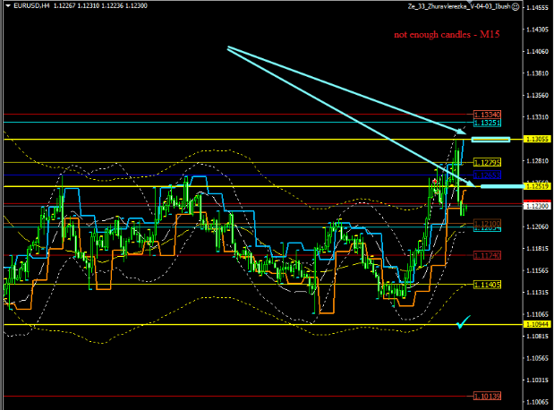Click the upper arrowhead near 1.13055 level
The width and height of the screenshot is (554, 410).
461,132
